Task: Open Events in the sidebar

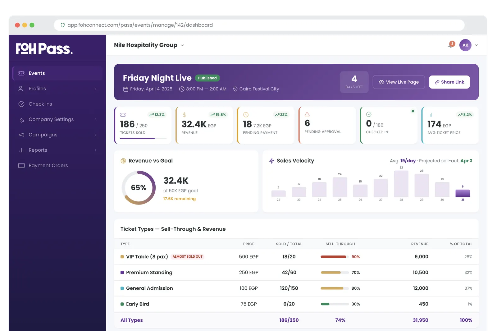Action: tap(57, 73)
